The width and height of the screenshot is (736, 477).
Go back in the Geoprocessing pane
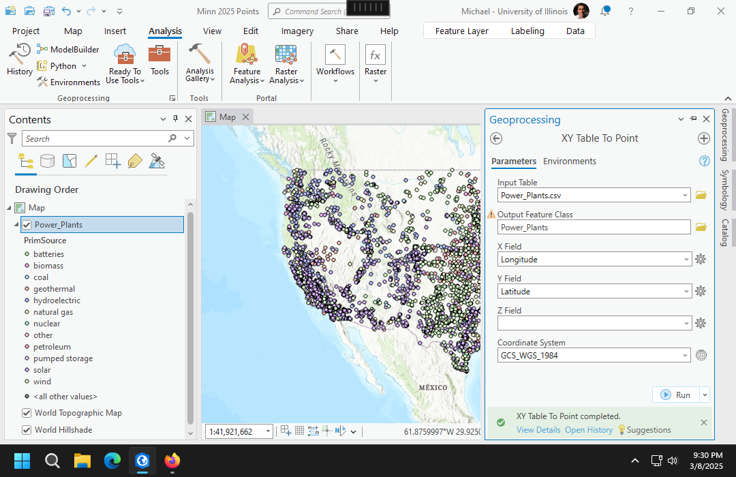point(496,138)
